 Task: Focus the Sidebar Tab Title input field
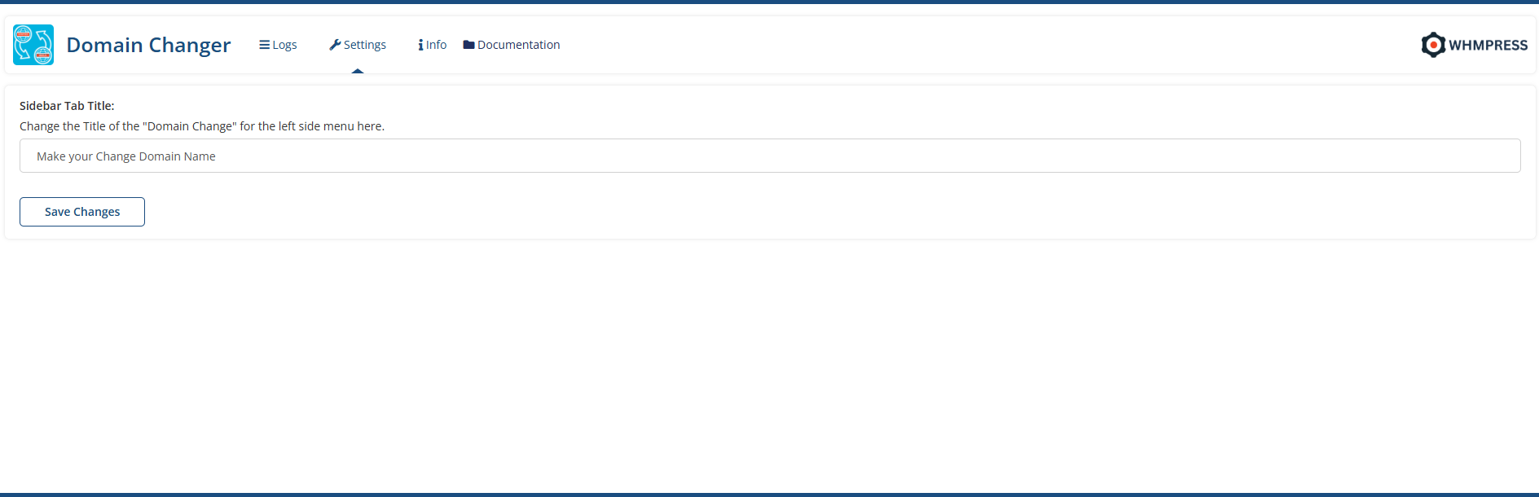point(769,156)
